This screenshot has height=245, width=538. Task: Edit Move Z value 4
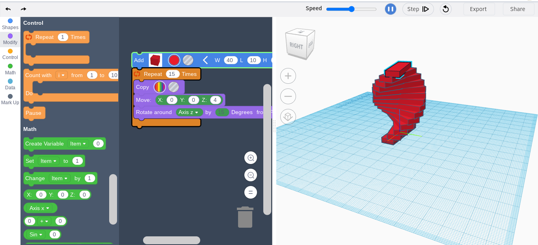click(215, 100)
